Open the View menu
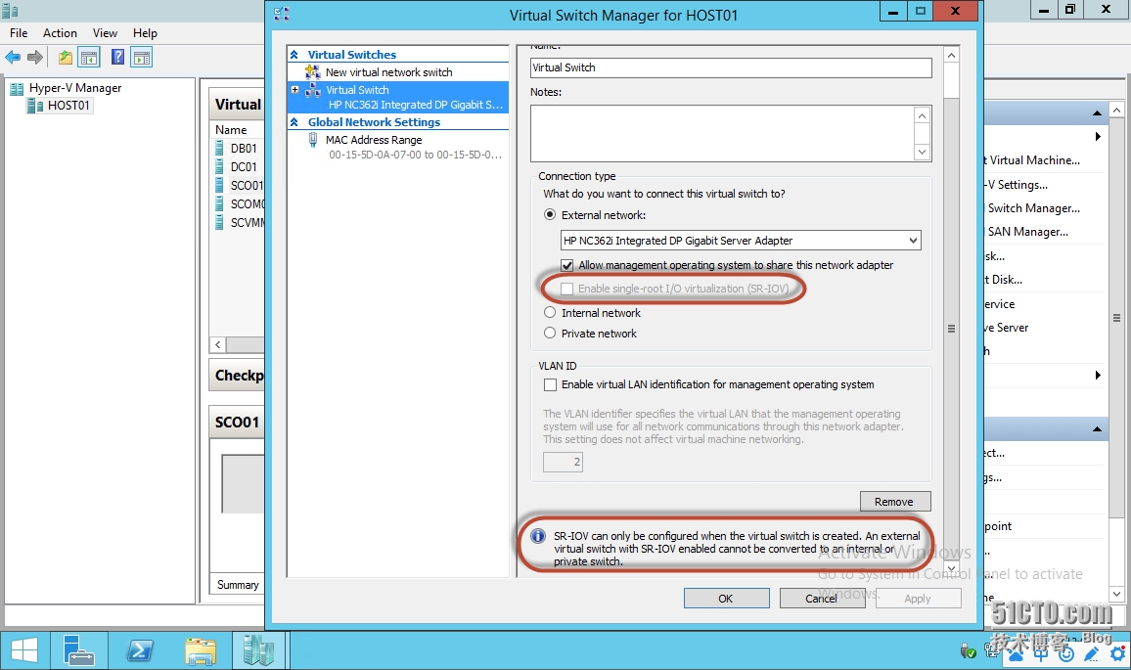Viewport: 1131px width, 670px height. pos(105,33)
